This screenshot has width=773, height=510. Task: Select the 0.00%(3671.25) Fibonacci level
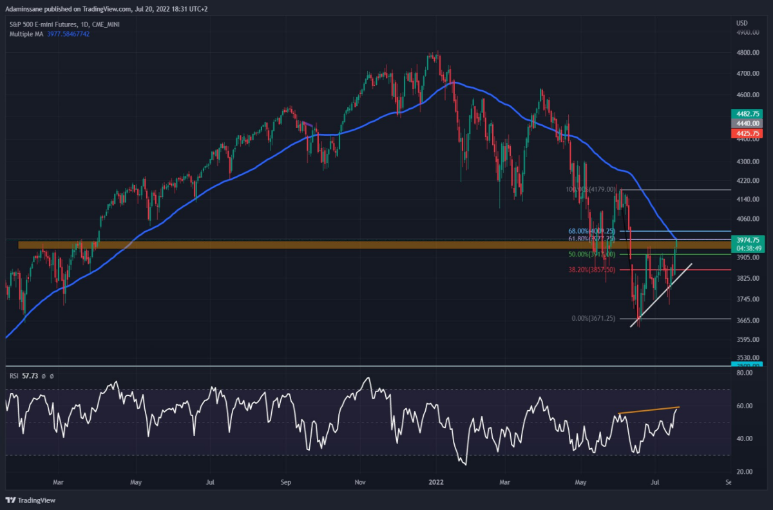592,318
